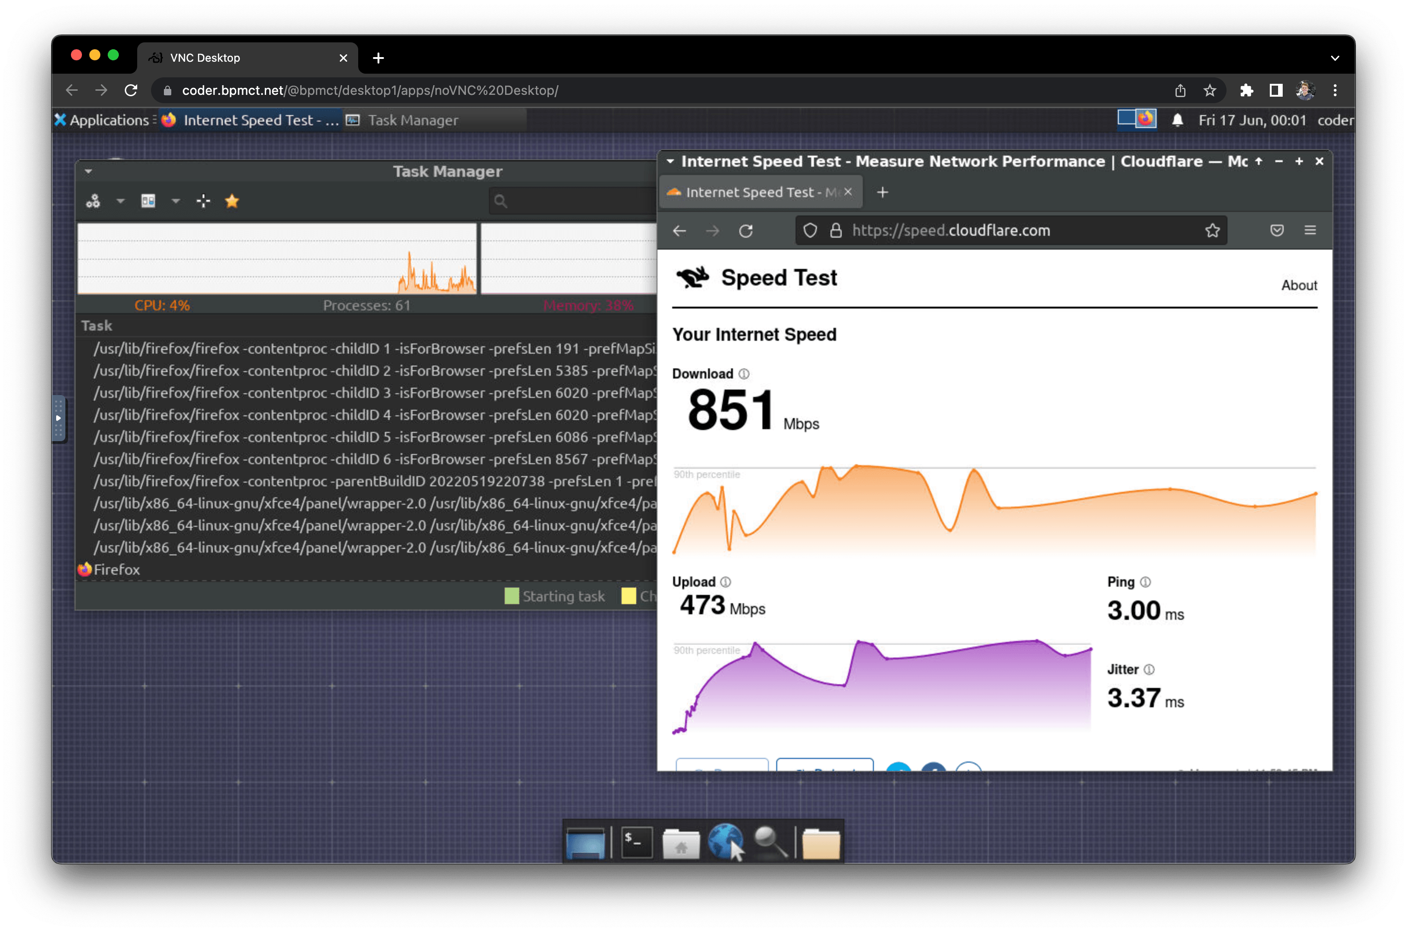Screen dimensions: 1407x932
Task: Click the star icon in Task Manager toolbar
Action: click(x=232, y=201)
